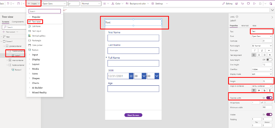Viewport: 275px width, 128px height.
Task: Open the Overflow dropdown set to Hidden
Action: pos(262,69)
